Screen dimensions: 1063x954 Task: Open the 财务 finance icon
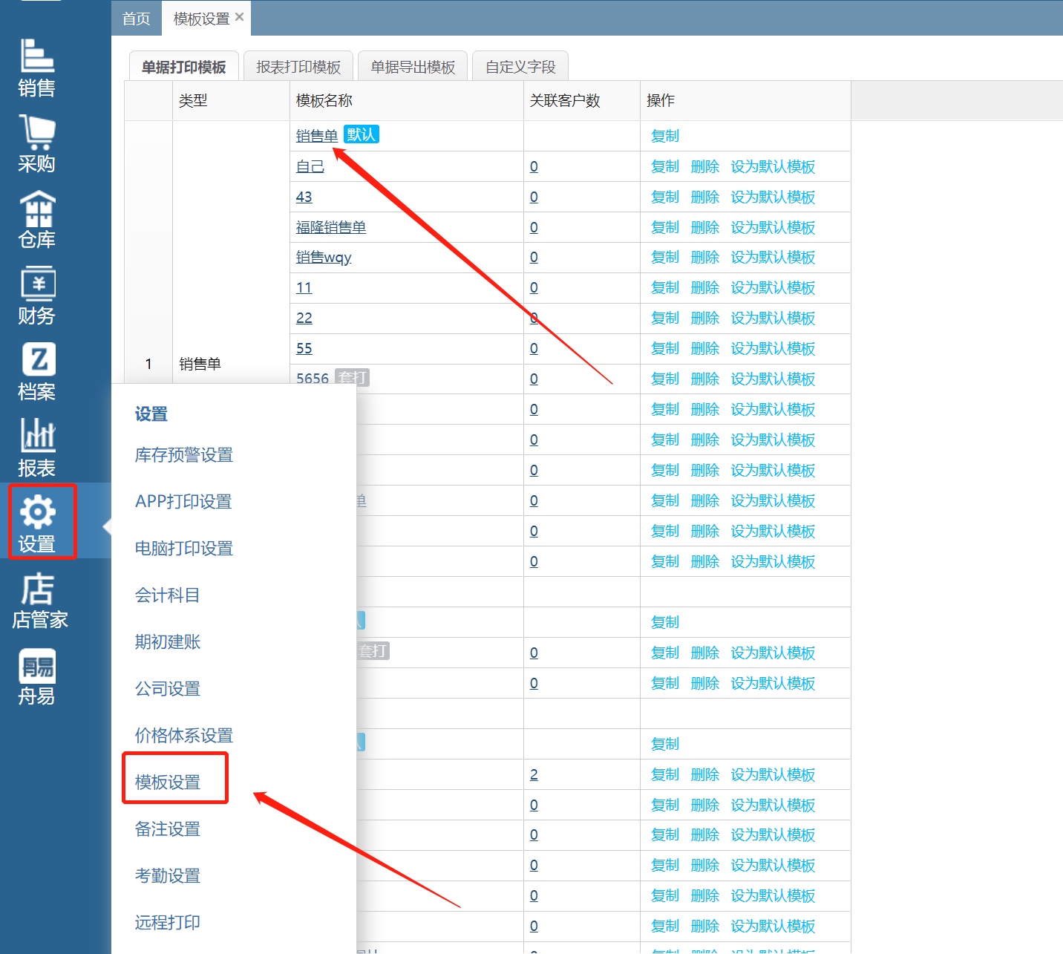[x=36, y=296]
